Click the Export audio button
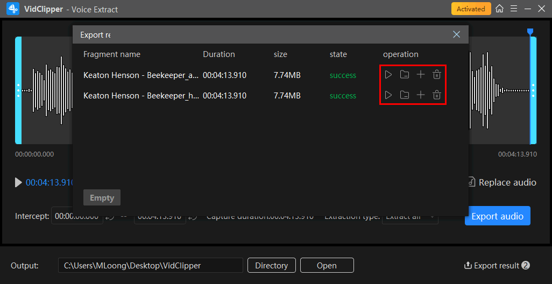This screenshot has height=284, width=552. point(497,216)
